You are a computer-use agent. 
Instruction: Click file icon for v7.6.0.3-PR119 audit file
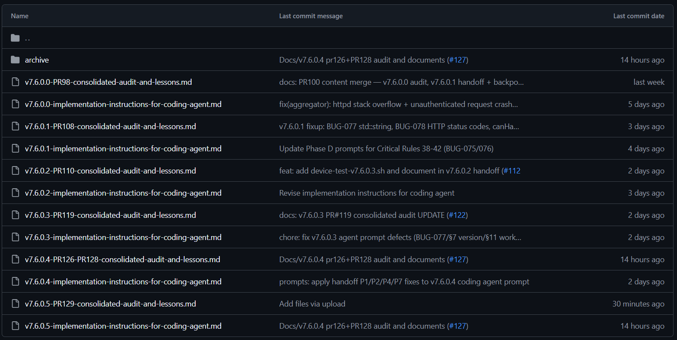[15, 215]
